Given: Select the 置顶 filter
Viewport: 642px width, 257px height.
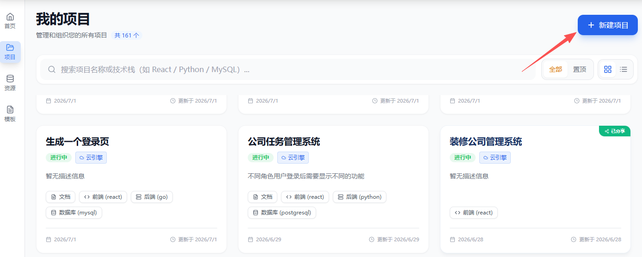Looking at the screenshot, I should [580, 69].
